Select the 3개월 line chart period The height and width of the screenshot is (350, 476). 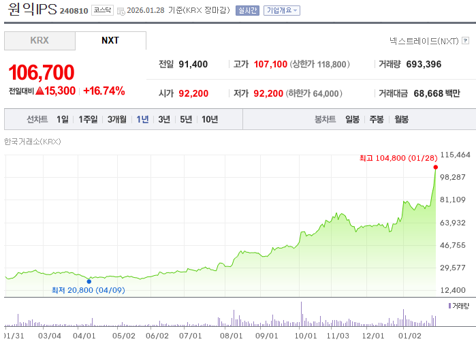click(x=117, y=119)
